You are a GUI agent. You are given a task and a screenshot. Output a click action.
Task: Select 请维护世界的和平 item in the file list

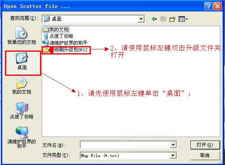pos(65,43)
